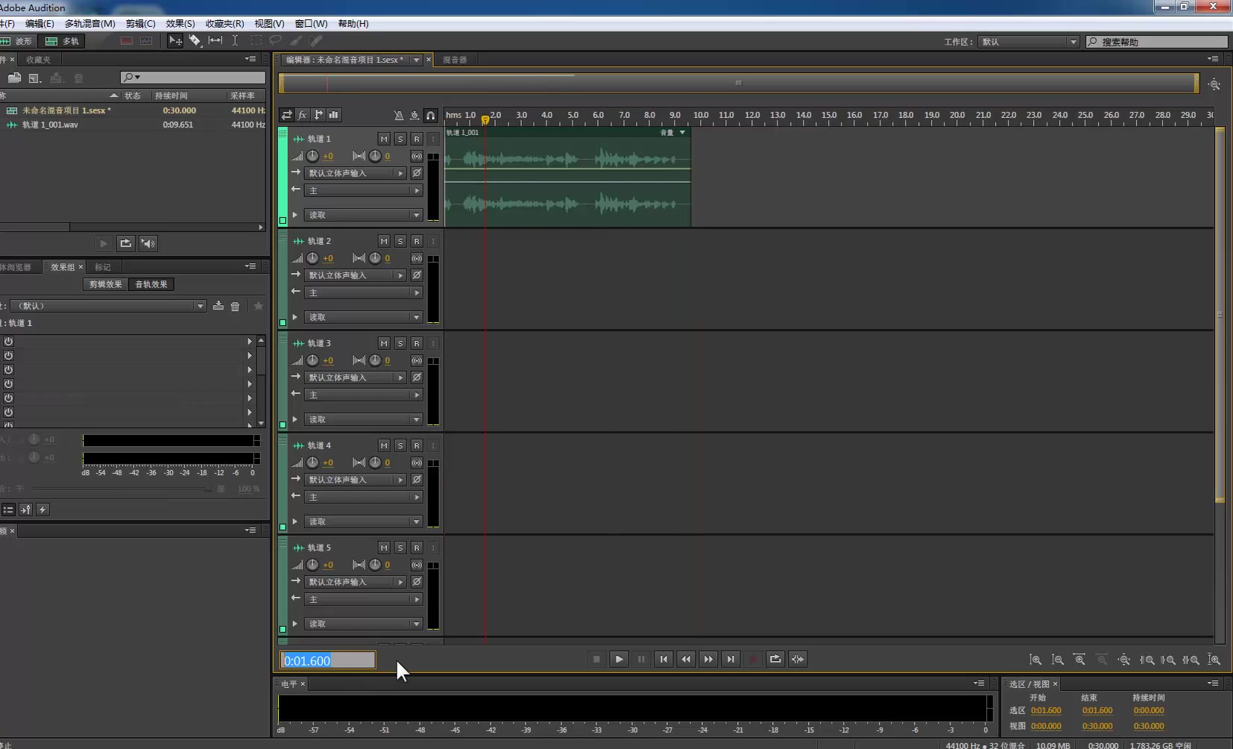1233x749 pixels.
Task: Stop playback
Action: tap(596, 659)
